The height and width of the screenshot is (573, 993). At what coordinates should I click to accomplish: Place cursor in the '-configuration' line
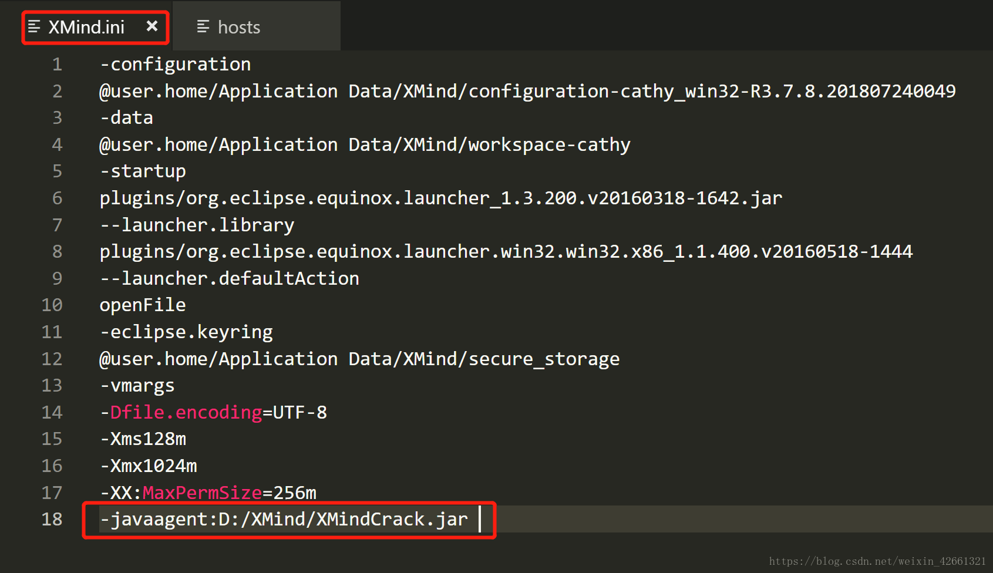point(175,64)
